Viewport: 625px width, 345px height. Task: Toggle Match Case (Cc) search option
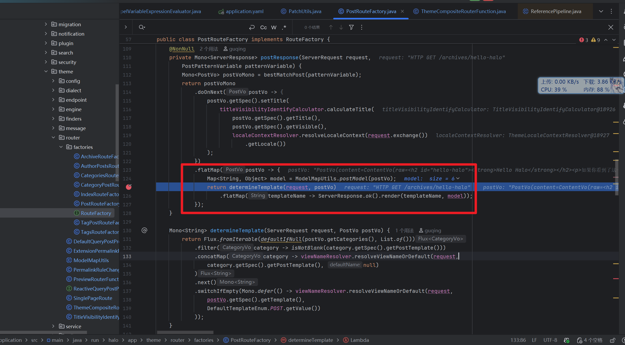point(263,27)
